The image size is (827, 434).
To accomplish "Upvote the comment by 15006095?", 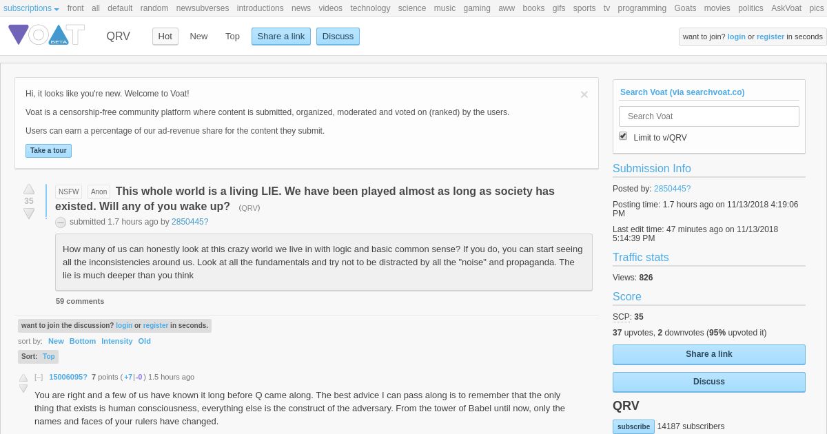I will (x=23, y=378).
